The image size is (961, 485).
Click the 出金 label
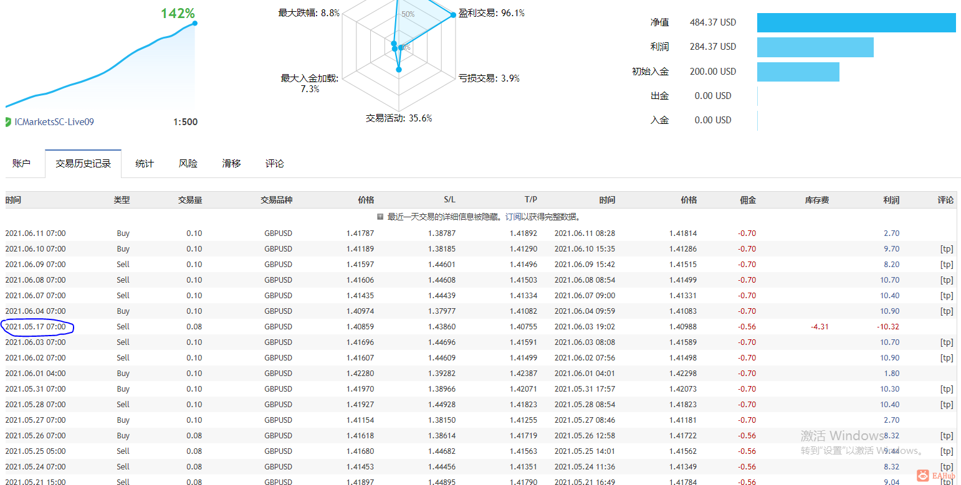tap(659, 96)
